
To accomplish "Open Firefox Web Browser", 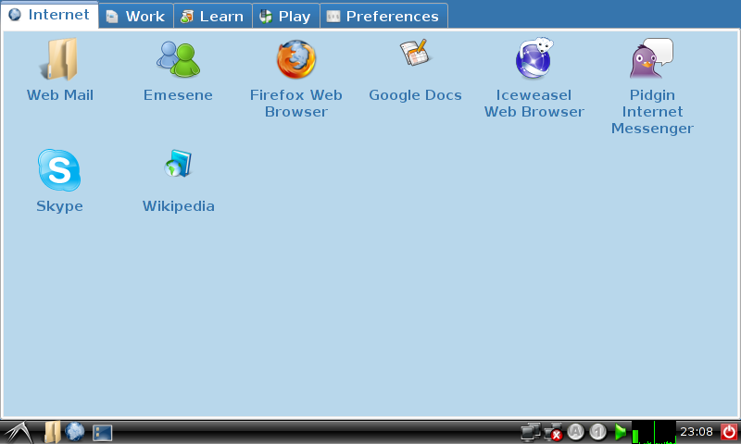I will click(296, 61).
